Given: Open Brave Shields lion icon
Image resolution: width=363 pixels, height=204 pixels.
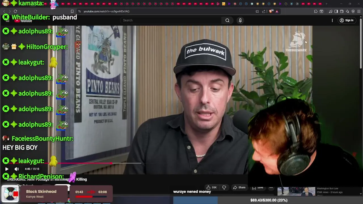Looking at the screenshot, I should (271, 11).
